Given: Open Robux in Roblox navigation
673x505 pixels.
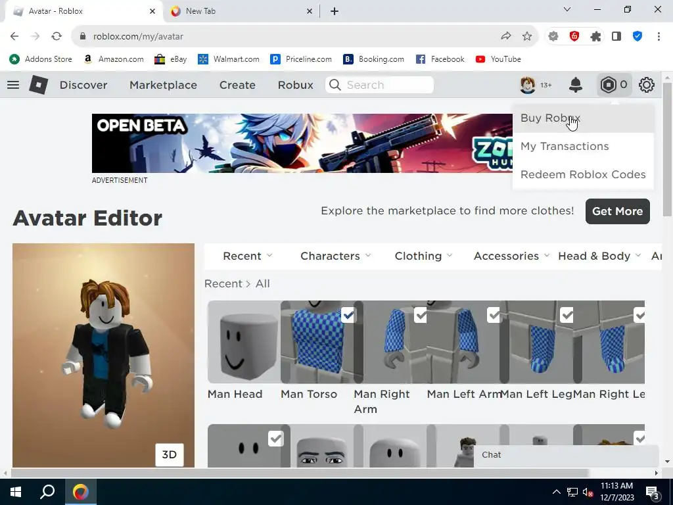Looking at the screenshot, I should [x=295, y=85].
